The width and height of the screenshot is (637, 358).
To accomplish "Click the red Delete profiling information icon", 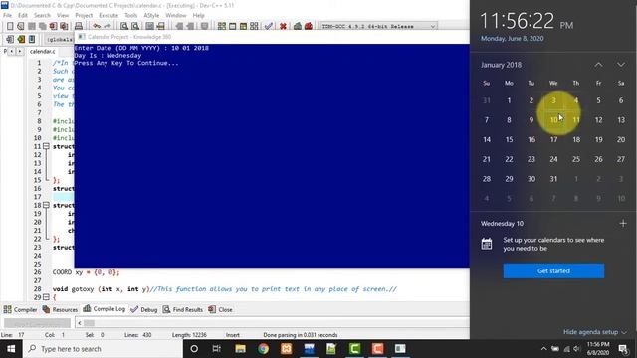I will tap(309, 26).
